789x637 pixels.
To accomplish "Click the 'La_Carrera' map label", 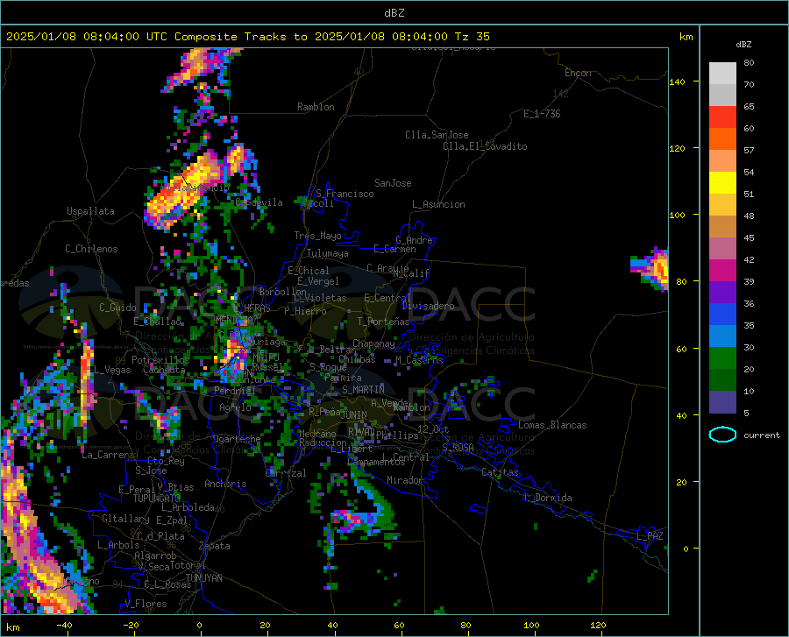I will (x=108, y=455).
